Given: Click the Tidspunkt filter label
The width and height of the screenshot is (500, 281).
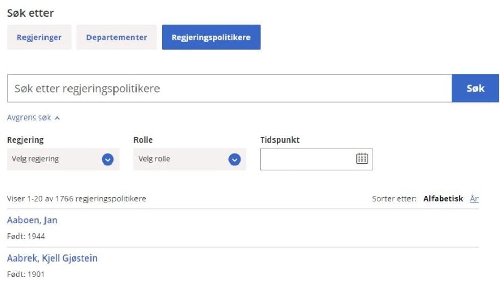Looking at the screenshot, I should click(280, 140).
